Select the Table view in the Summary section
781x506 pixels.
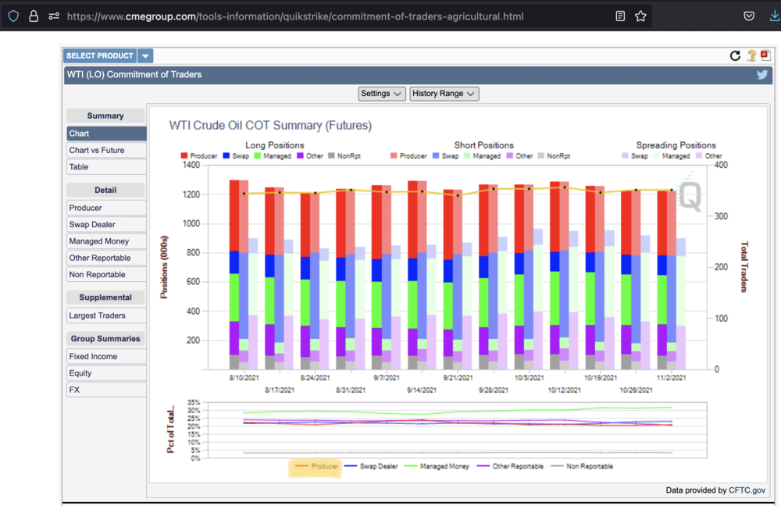pos(105,167)
